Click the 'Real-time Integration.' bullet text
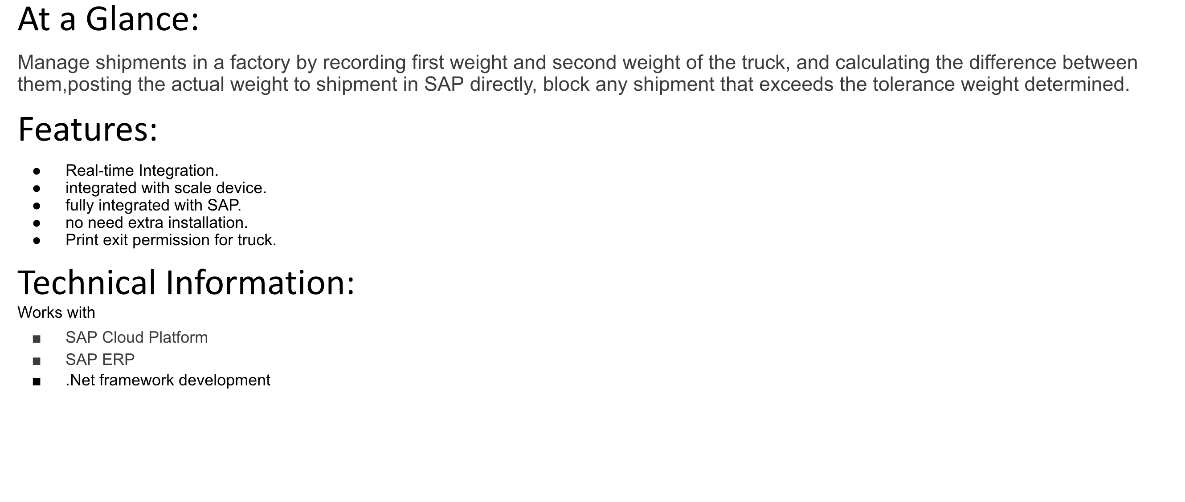 point(142,170)
